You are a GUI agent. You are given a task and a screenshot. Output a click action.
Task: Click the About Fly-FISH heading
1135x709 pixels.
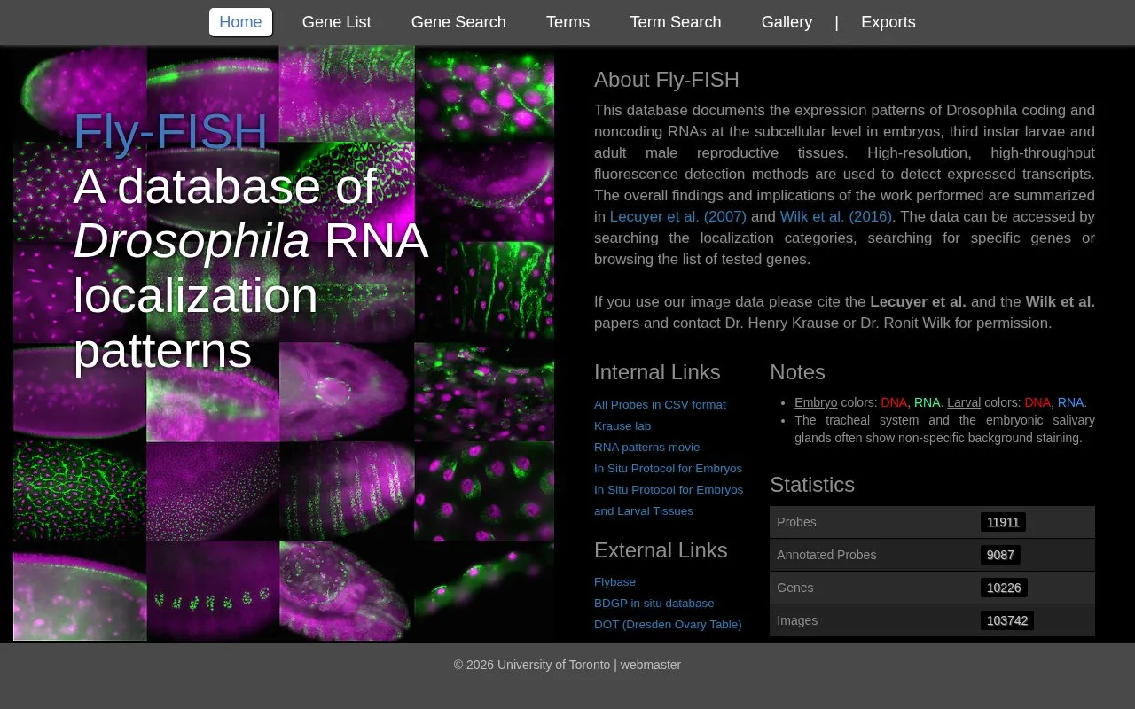[667, 80]
